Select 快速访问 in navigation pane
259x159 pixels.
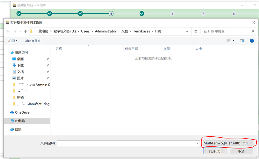19,52
